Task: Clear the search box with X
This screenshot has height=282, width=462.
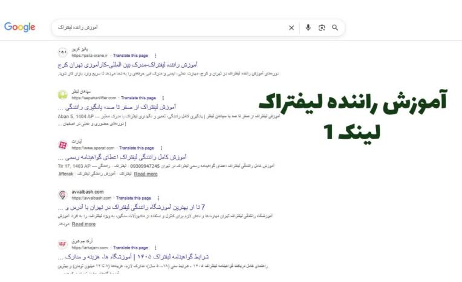Action: [291, 28]
